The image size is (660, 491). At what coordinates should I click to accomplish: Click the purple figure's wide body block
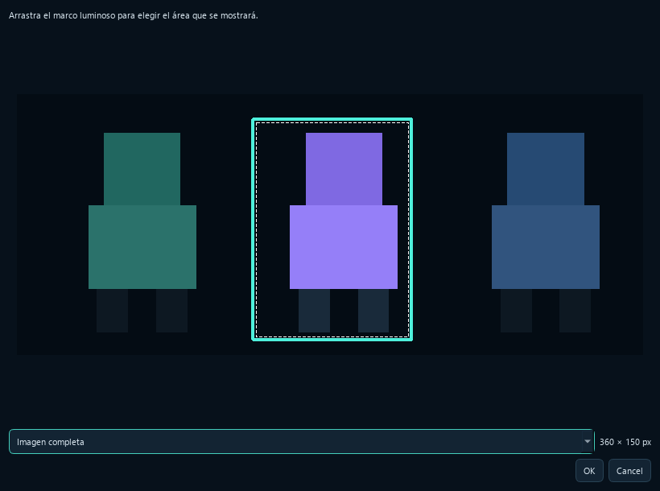click(344, 247)
